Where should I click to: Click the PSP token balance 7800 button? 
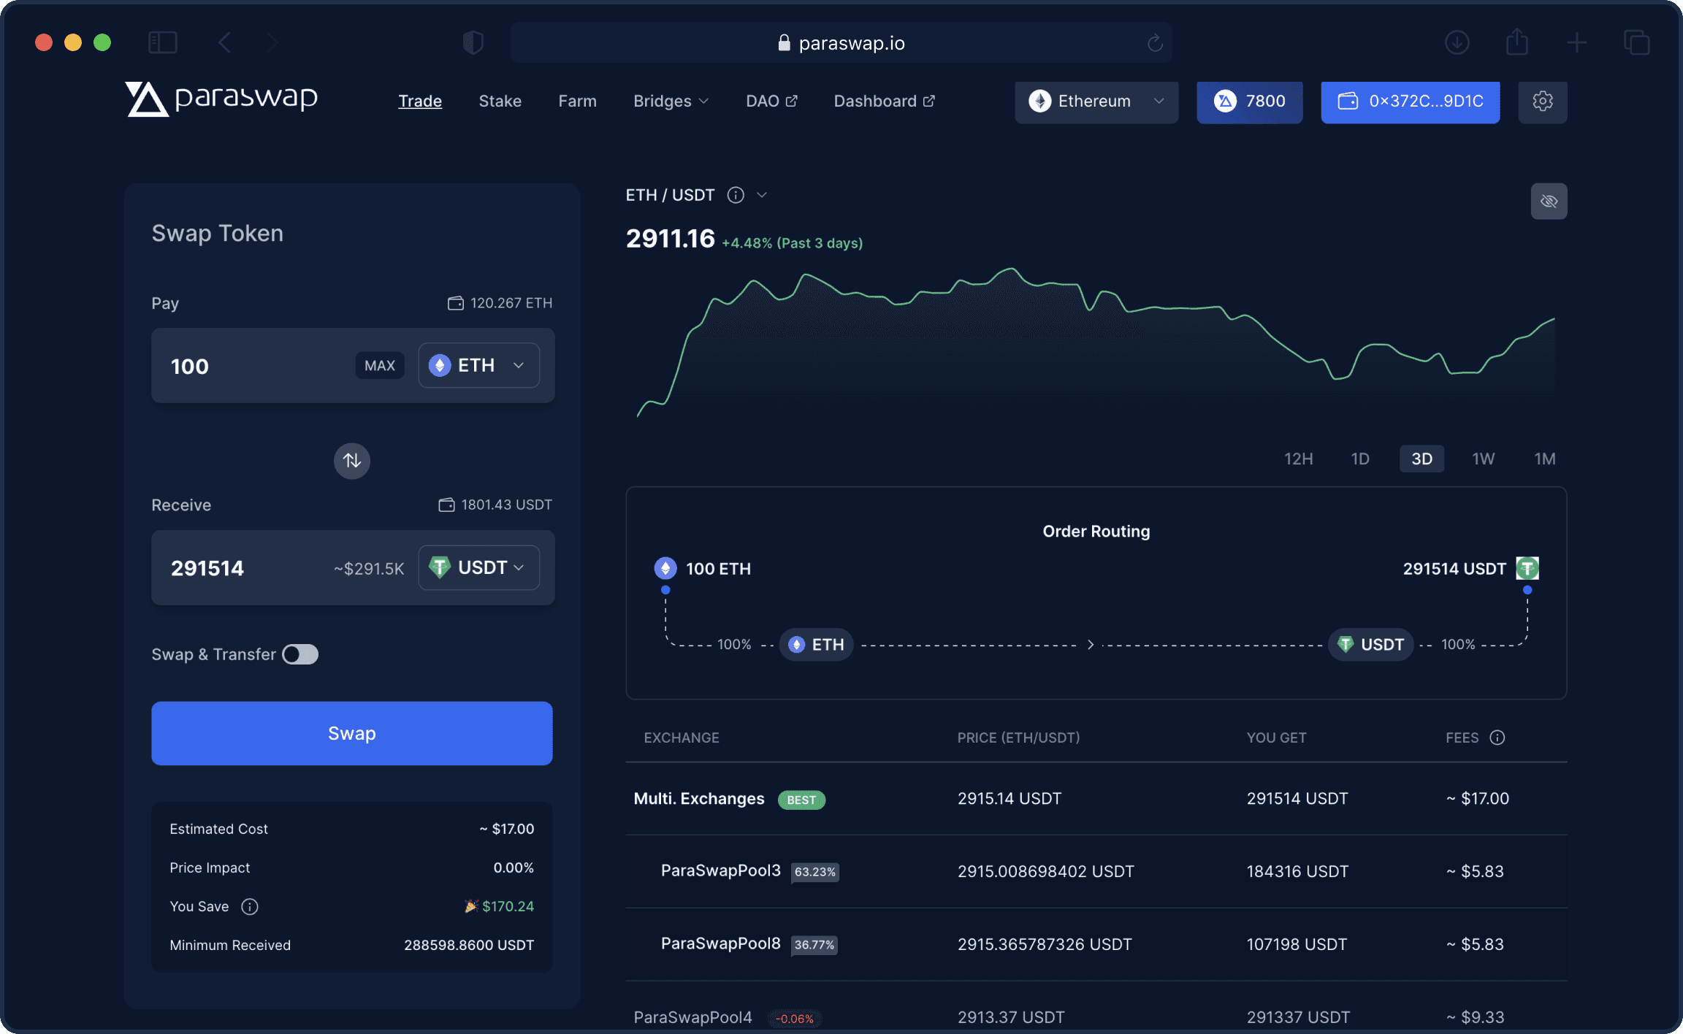point(1249,102)
